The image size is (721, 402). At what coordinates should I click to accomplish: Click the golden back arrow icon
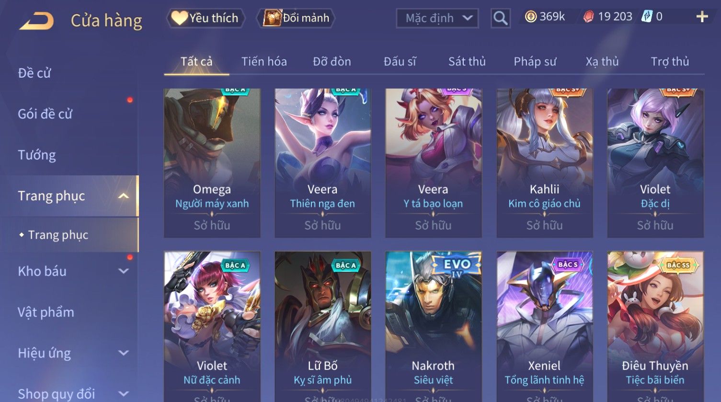coord(36,21)
